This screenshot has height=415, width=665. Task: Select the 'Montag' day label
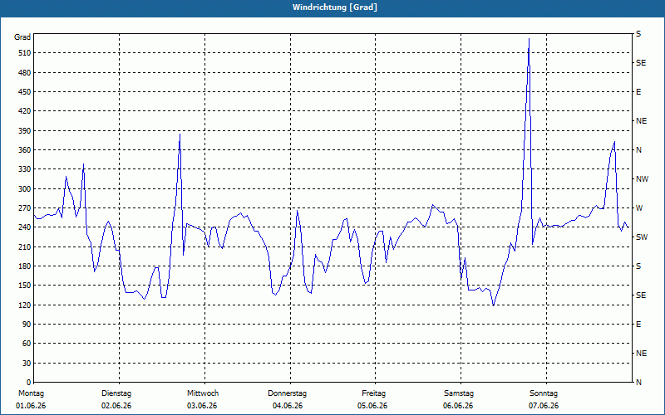[x=31, y=393]
